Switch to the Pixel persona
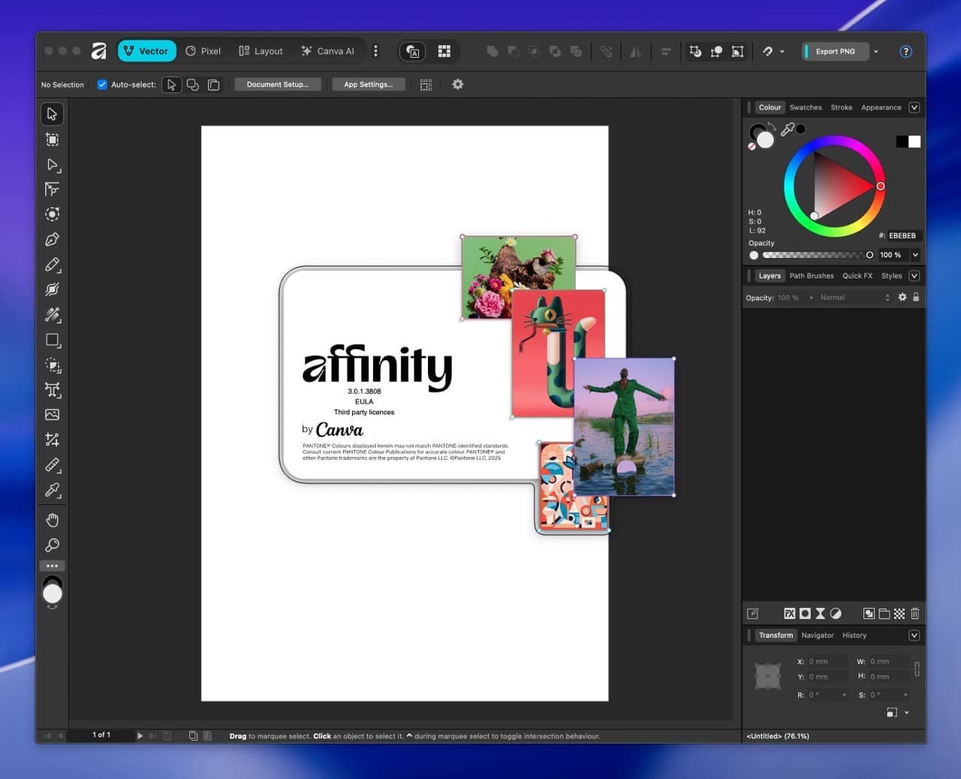961x779 pixels. [x=203, y=50]
